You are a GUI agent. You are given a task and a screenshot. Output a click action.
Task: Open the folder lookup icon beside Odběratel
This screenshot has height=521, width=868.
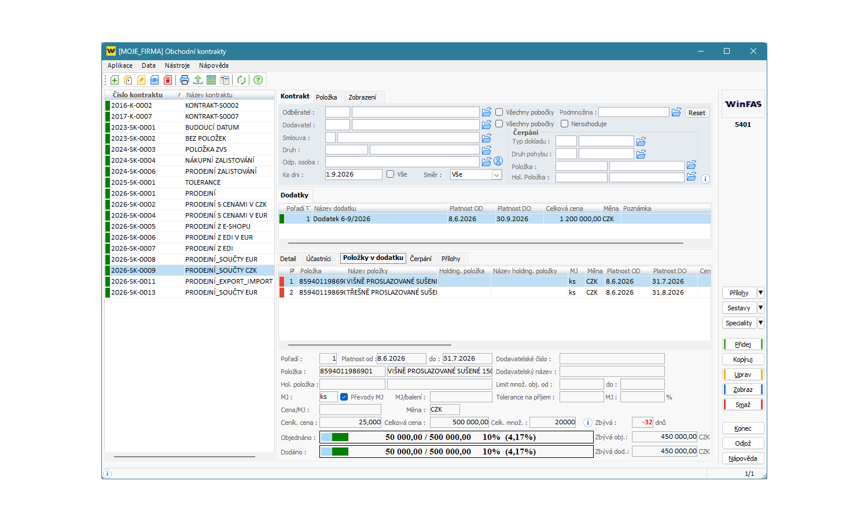pos(487,112)
